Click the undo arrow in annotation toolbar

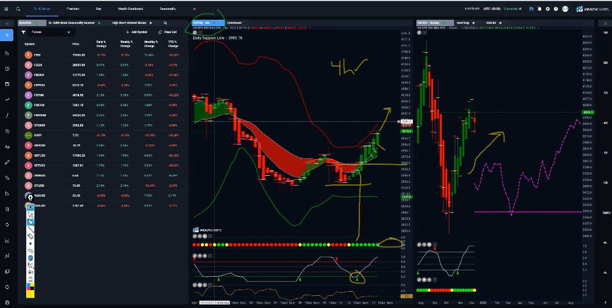click(30, 251)
